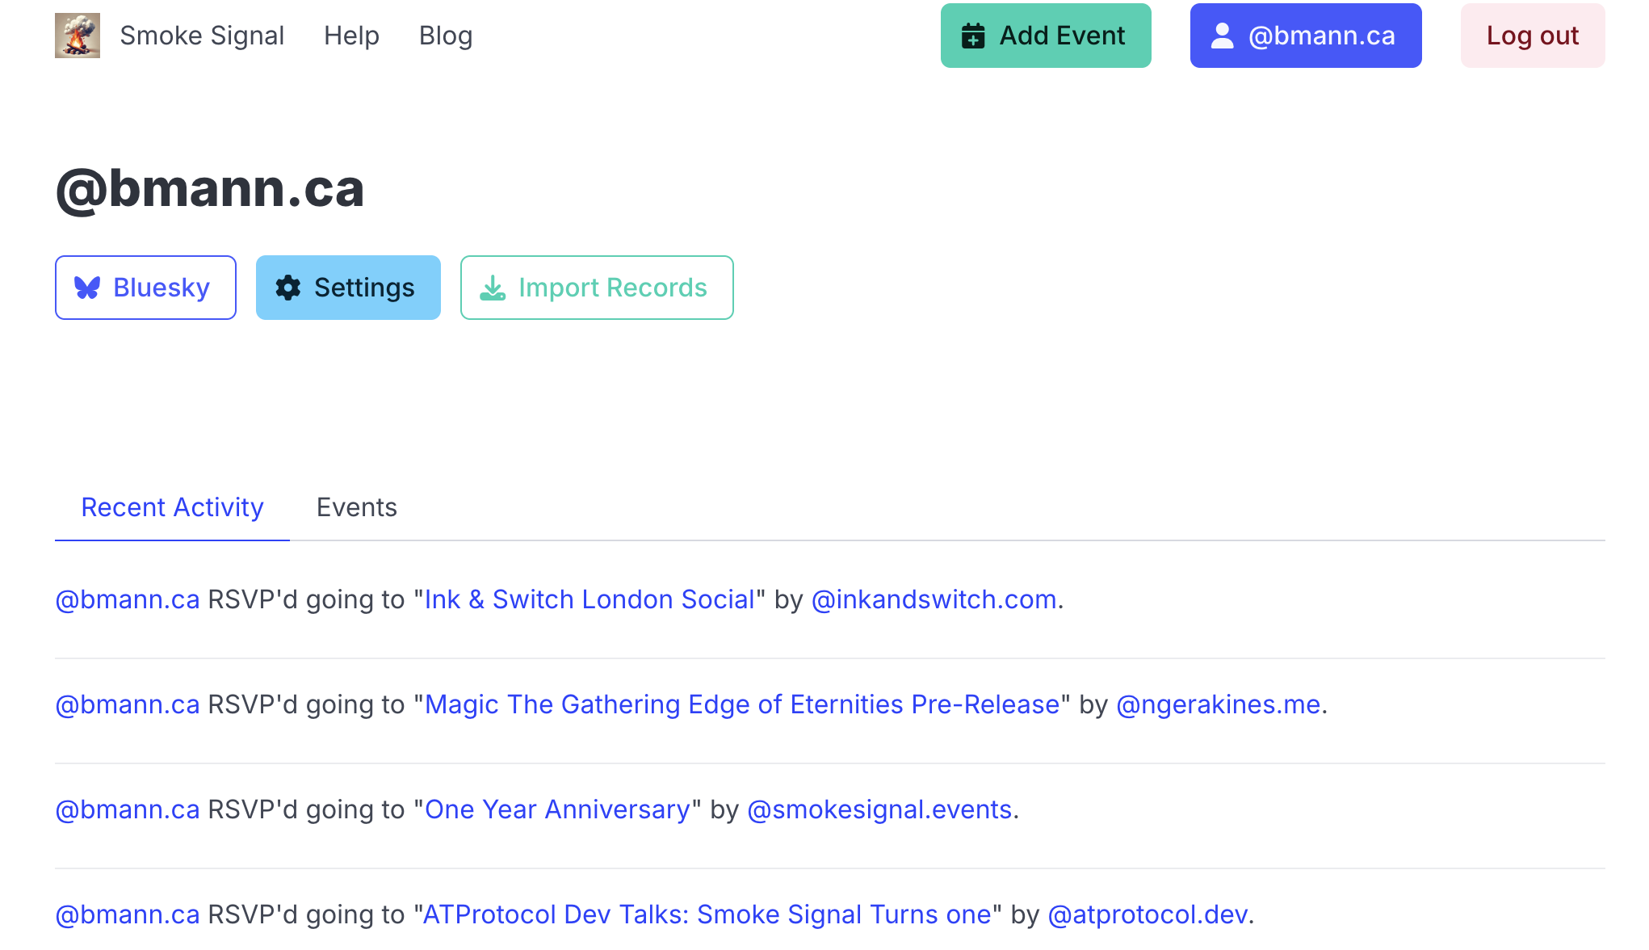Open Magic The Gathering Edge of Eternities Pre-Release
This screenshot has width=1649, height=950.
[x=742, y=704]
